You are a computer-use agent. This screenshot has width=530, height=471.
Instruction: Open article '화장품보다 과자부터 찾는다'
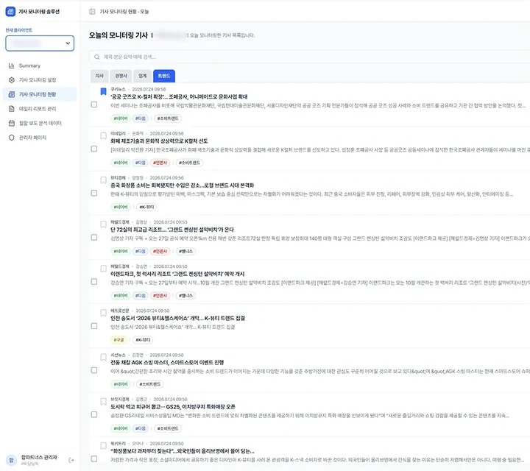183,451
